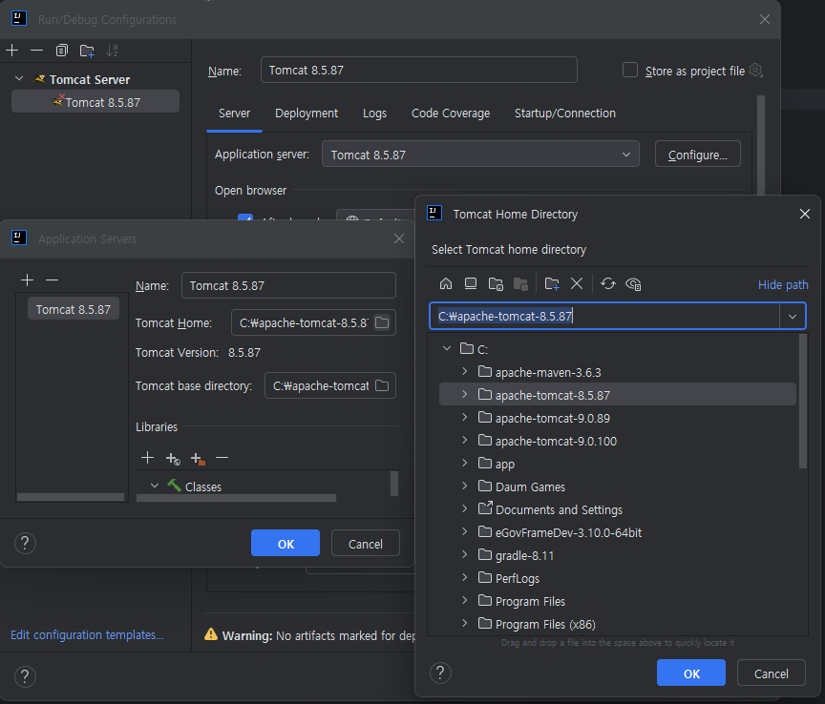Browse folder icon in Tomcat base directory field

382,385
